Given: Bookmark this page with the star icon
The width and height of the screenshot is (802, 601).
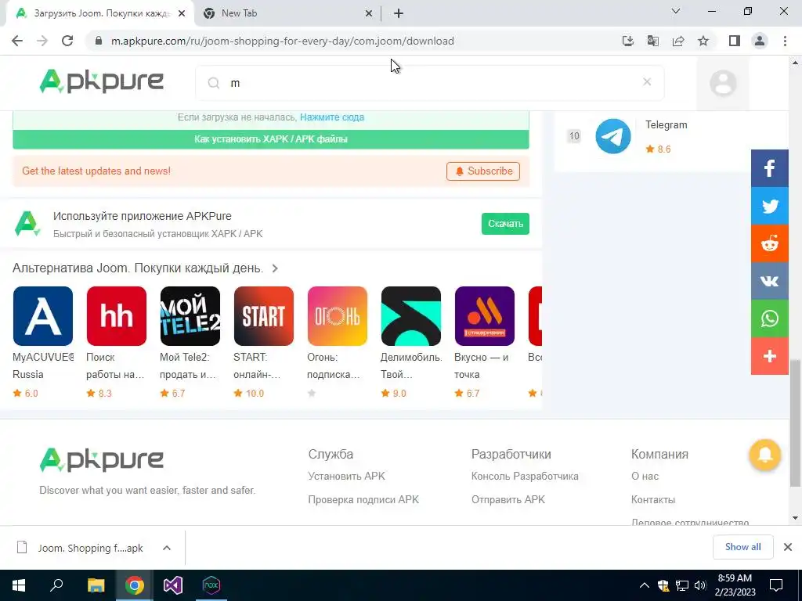Looking at the screenshot, I should 703,41.
